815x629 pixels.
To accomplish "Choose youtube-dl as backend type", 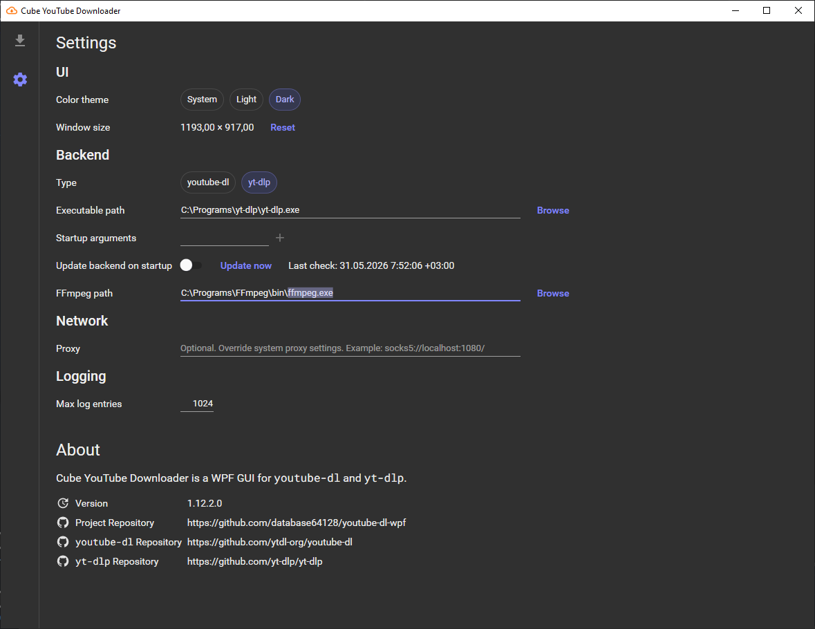I will 208,182.
